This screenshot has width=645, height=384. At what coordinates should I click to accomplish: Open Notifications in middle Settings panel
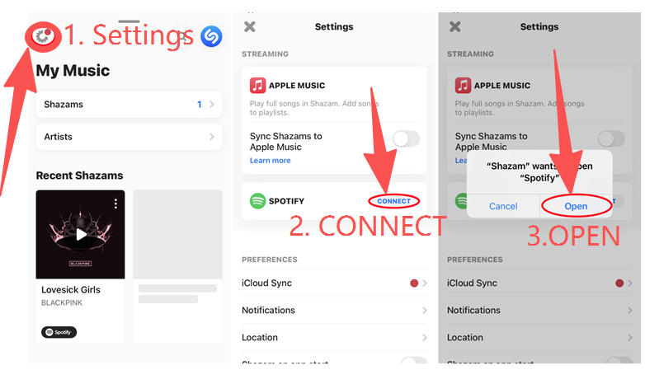click(x=334, y=310)
